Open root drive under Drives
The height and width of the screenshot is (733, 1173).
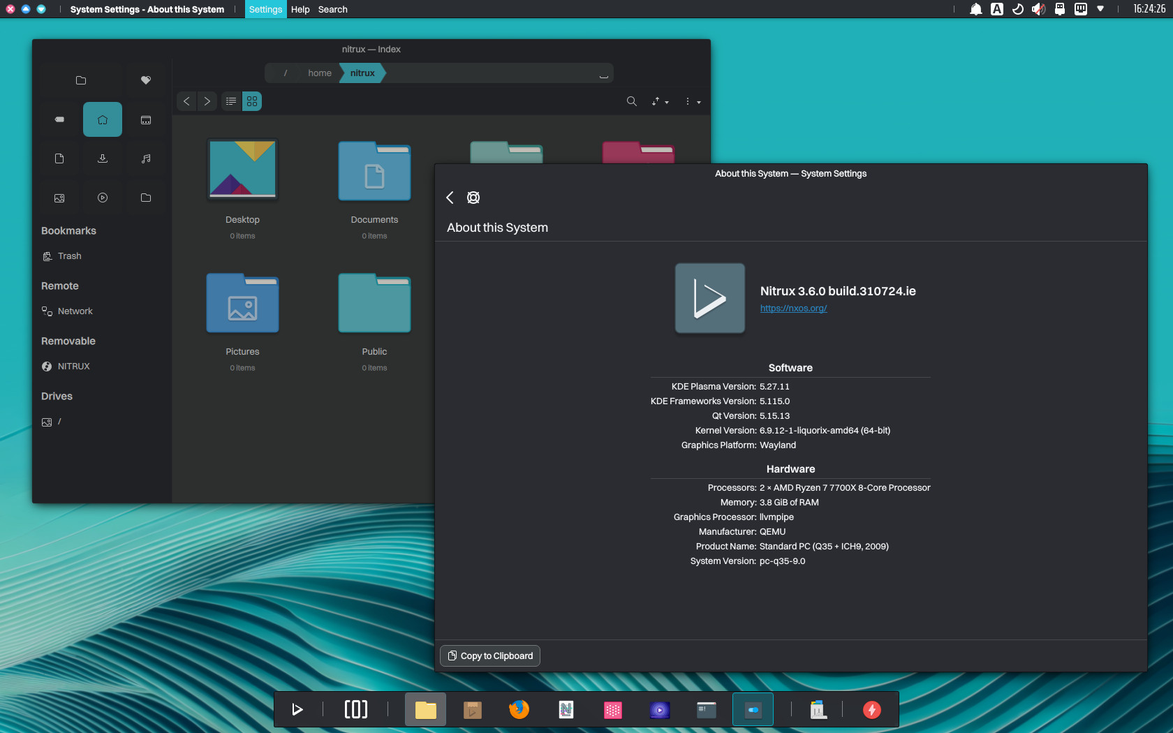pyautogui.click(x=102, y=422)
